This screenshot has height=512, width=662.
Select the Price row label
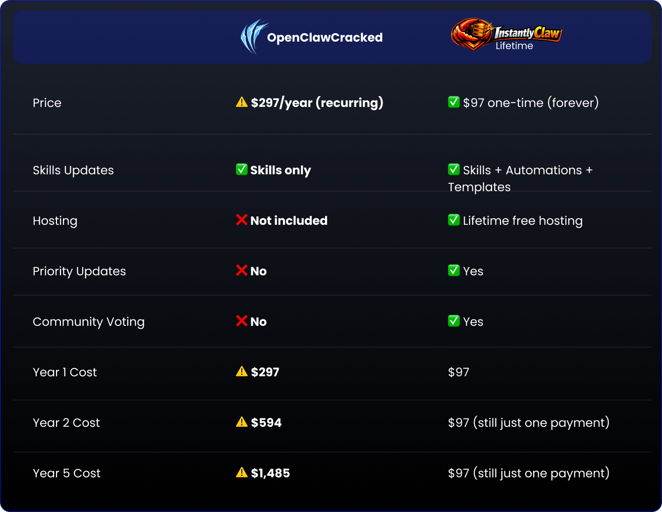pyautogui.click(x=47, y=103)
